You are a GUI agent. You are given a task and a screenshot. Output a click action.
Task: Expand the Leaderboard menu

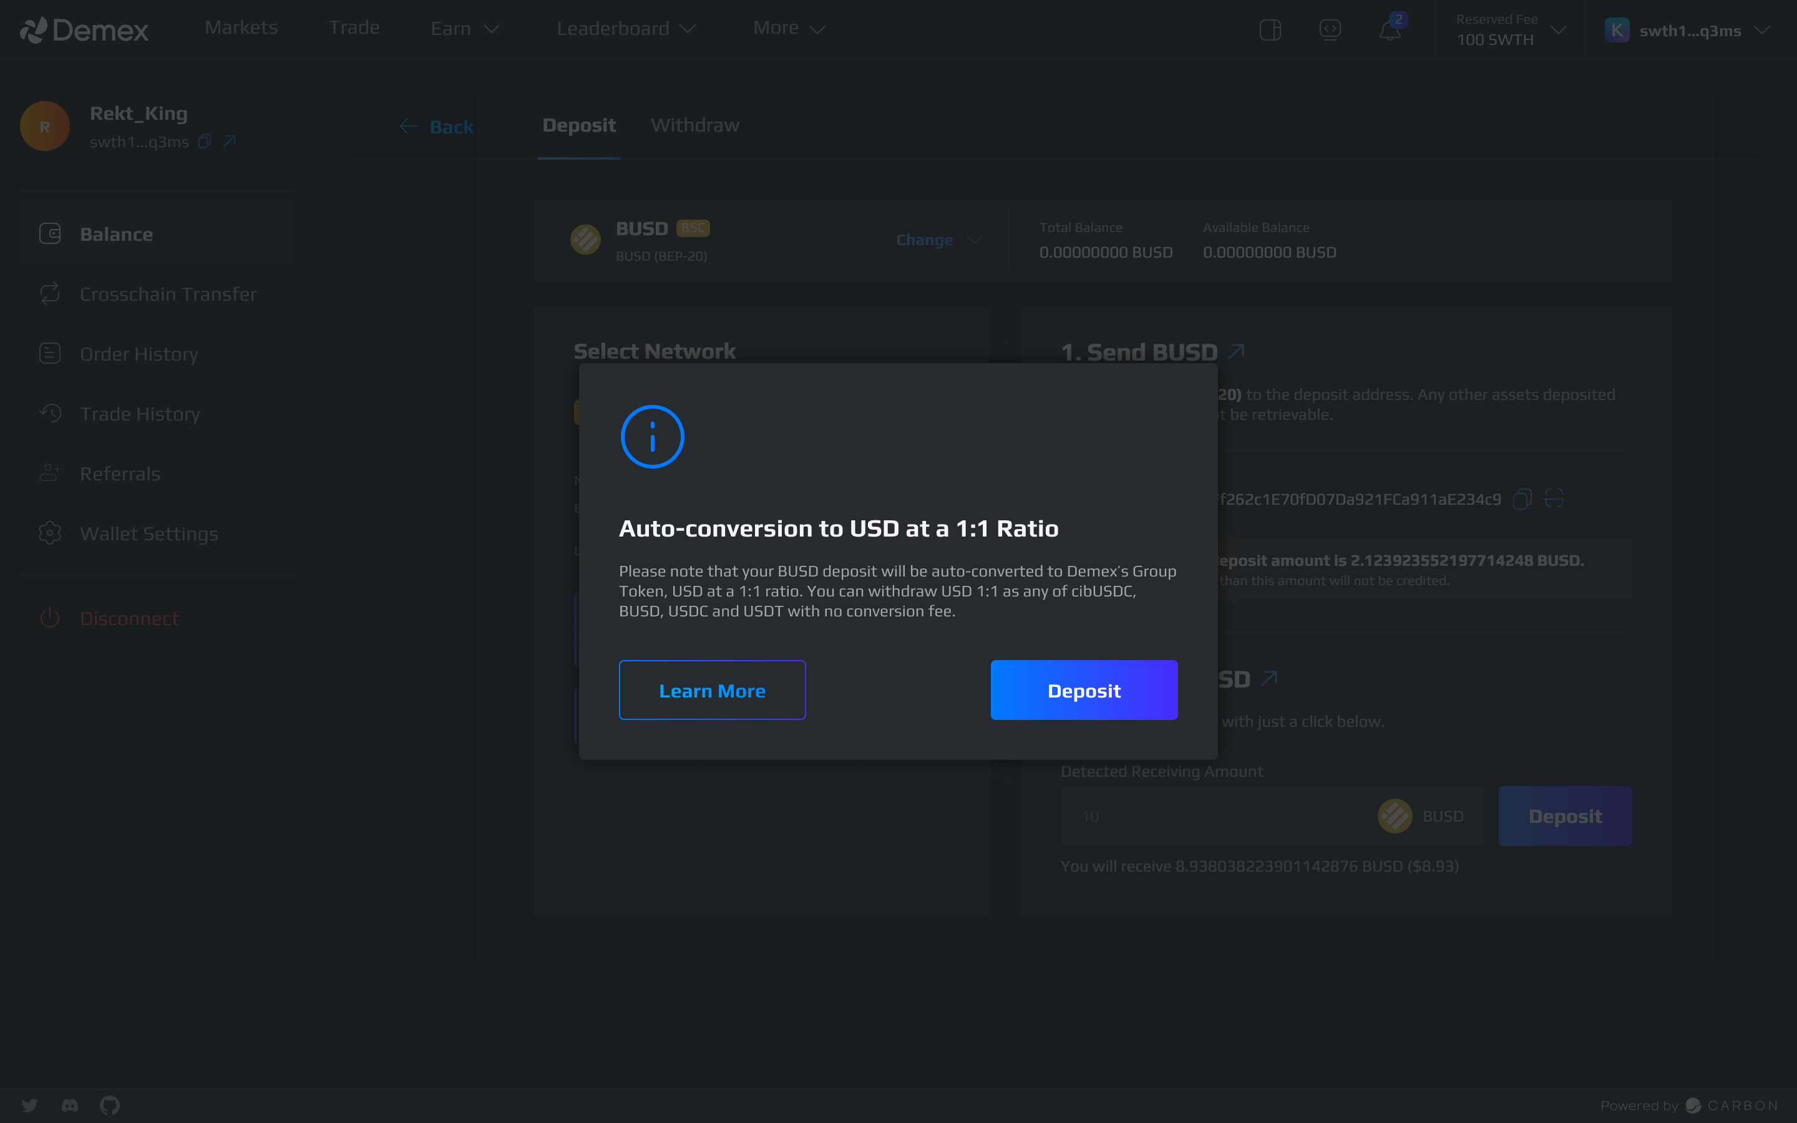point(626,28)
